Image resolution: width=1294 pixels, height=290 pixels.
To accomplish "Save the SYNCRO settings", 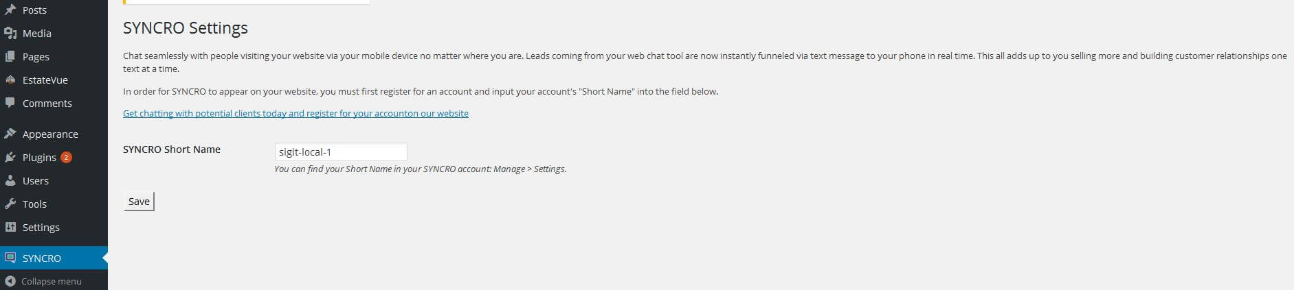I will [139, 202].
